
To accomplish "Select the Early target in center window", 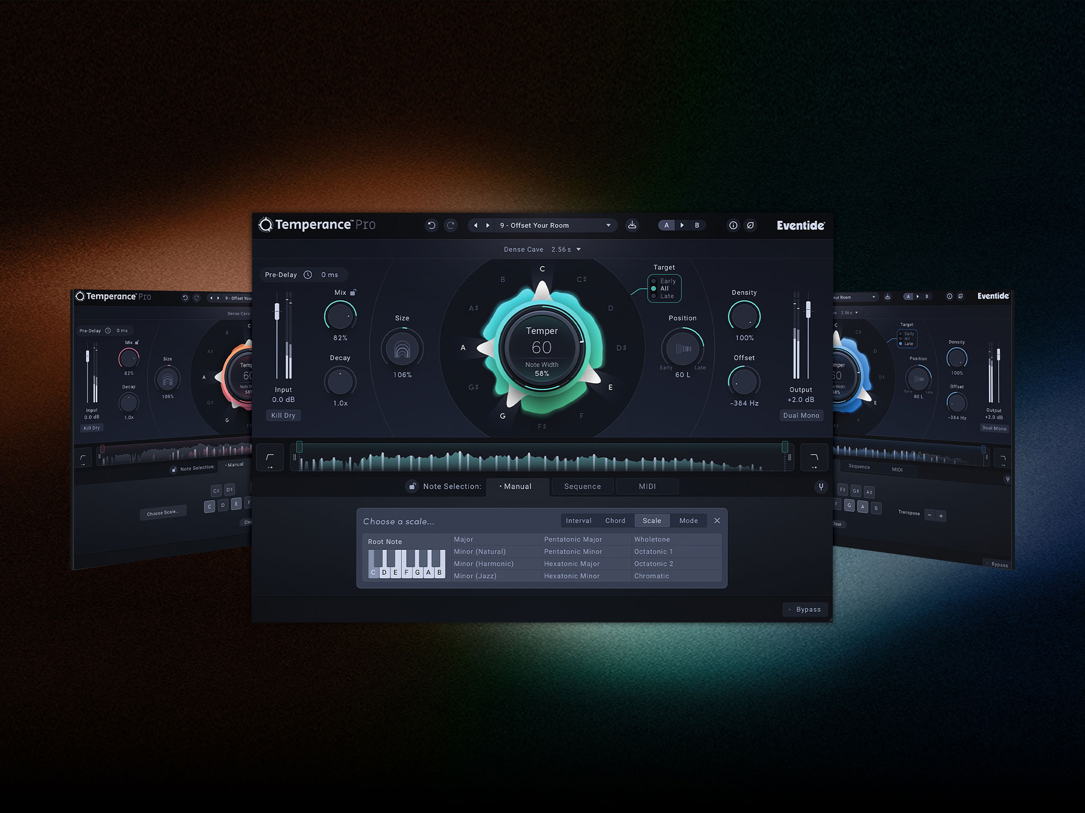I will [x=664, y=281].
